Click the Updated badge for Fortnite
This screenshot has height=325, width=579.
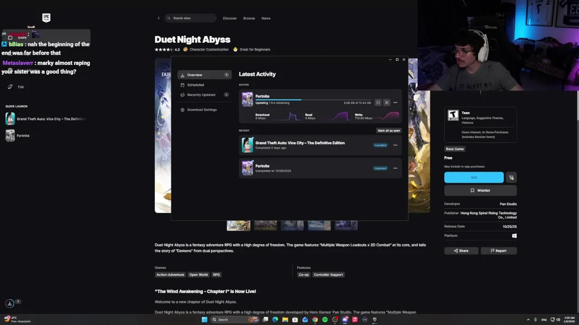[380, 168]
